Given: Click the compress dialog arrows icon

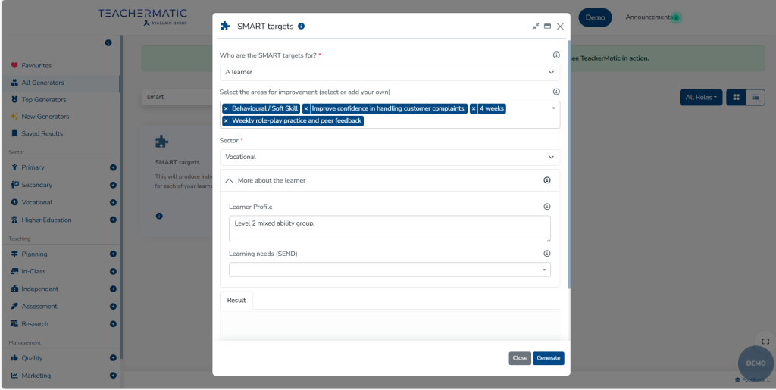Looking at the screenshot, I should coord(536,27).
